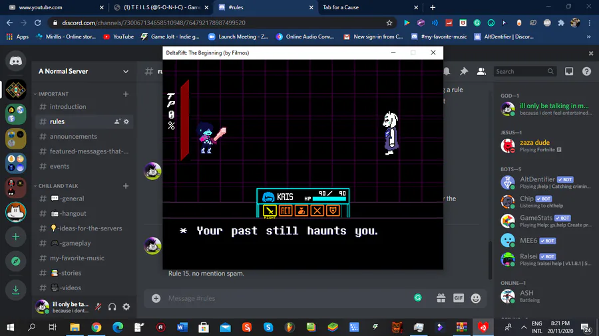The width and height of the screenshot is (599, 336).
Task: Click the address bar URL
Action: pos(154,23)
